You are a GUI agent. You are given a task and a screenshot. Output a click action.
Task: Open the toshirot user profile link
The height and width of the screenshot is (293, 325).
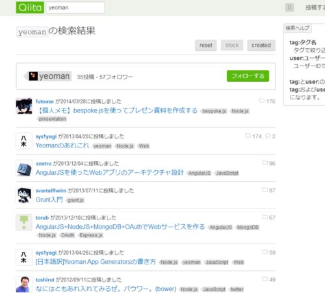(x=45, y=280)
